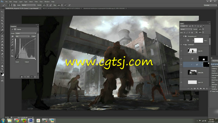The image size is (218, 123).
Task: Toggle Quick Mask mode icon
Action: 2,78
